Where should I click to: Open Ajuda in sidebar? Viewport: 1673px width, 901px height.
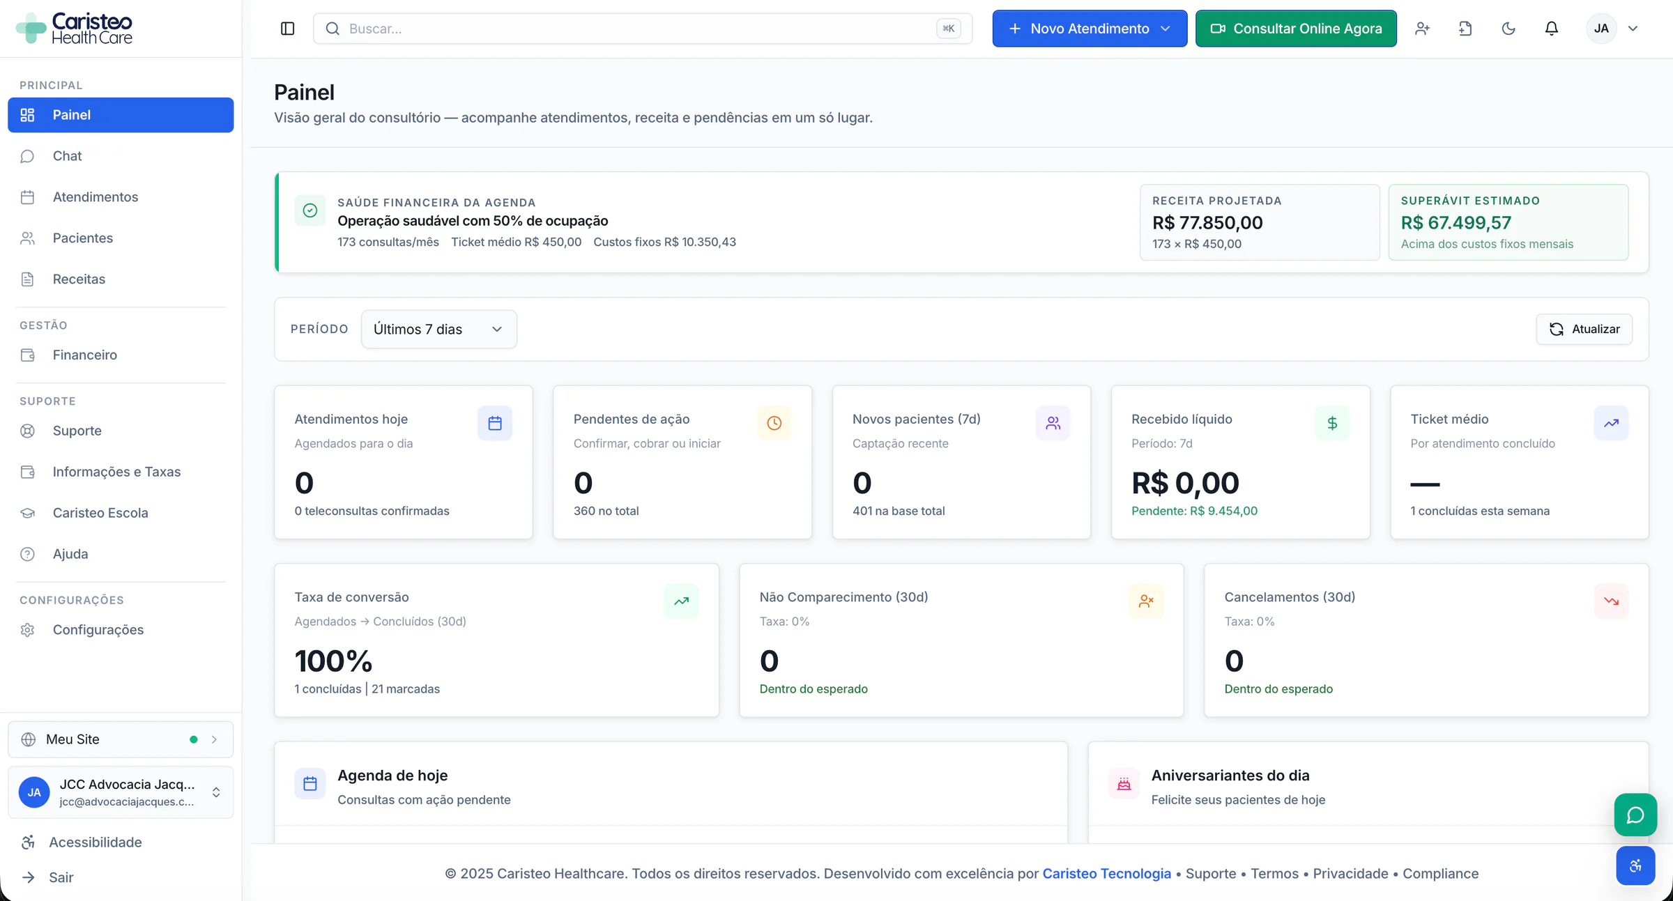click(121, 555)
